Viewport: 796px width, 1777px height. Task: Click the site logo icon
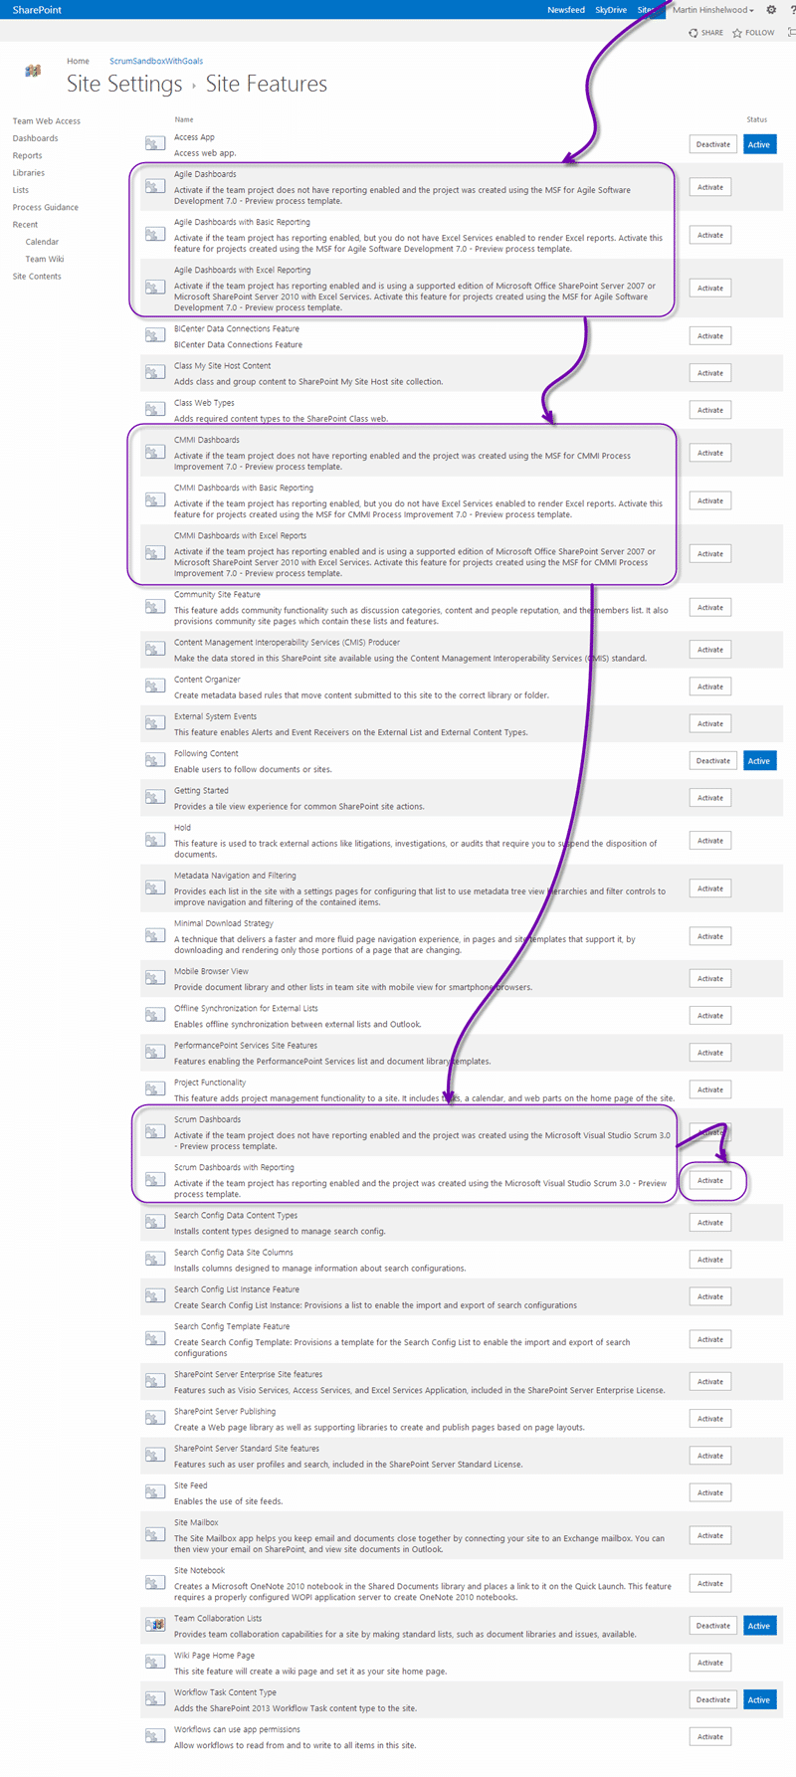pyautogui.click(x=33, y=72)
